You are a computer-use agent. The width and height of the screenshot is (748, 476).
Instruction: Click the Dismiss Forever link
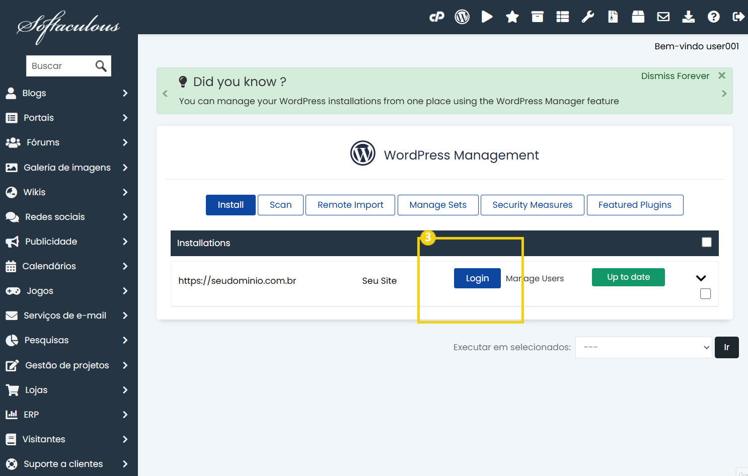(x=675, y=76)
